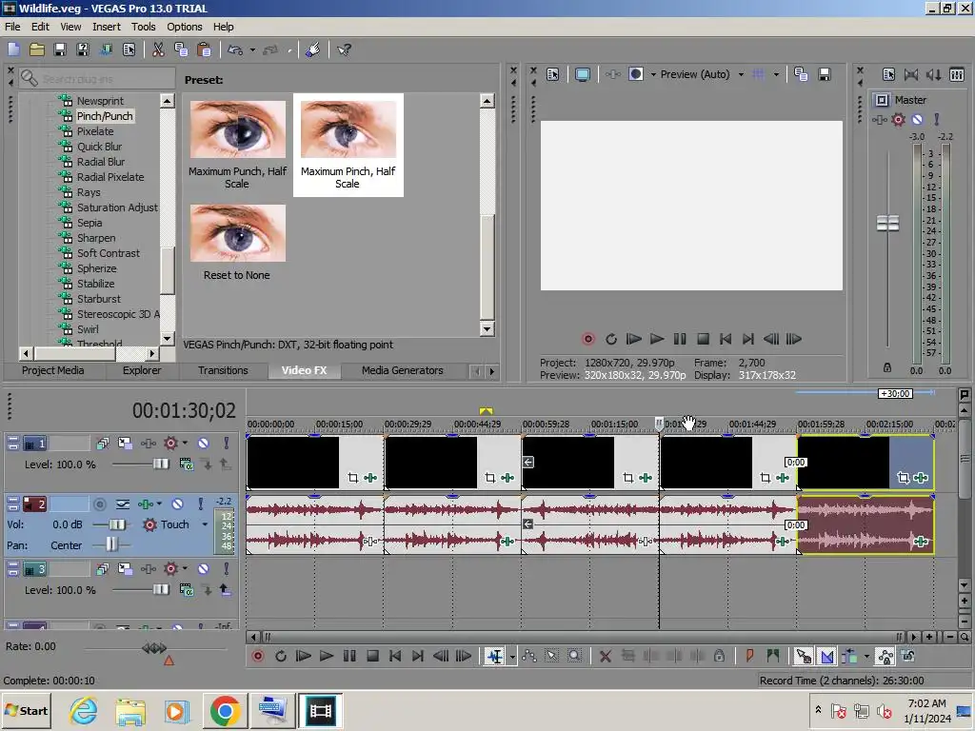975x731 pixels.
Task: Open the Insert menu
Action: click(107, 27)
